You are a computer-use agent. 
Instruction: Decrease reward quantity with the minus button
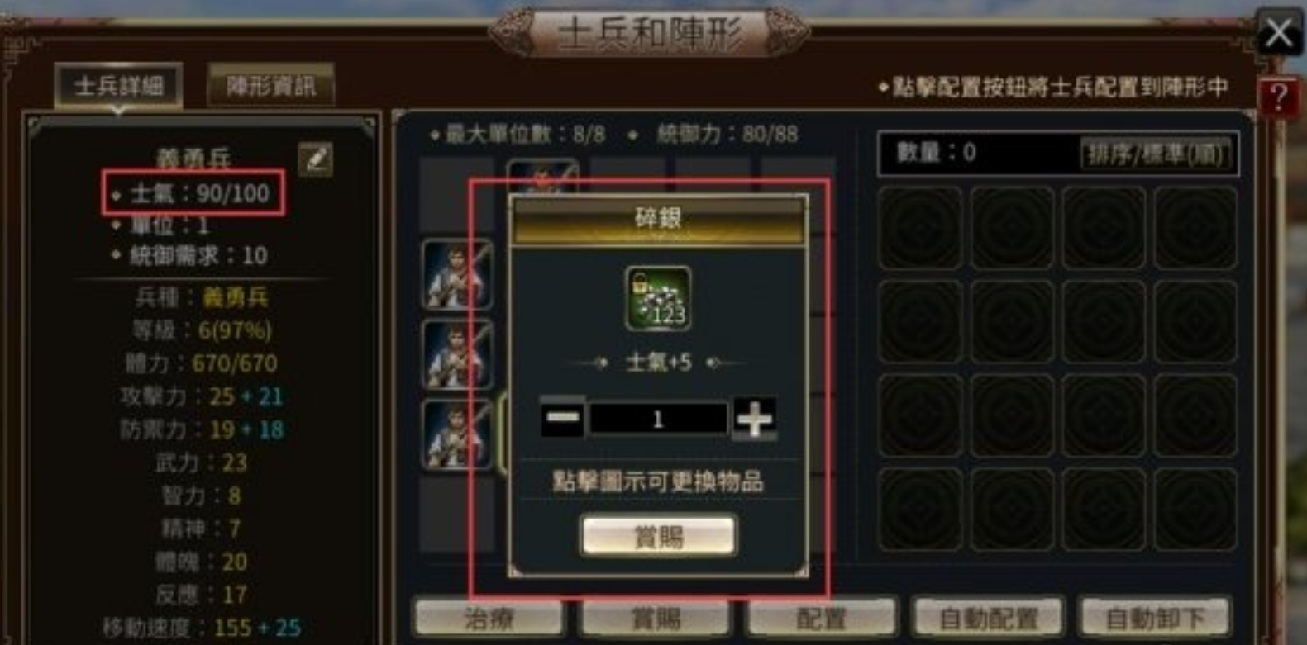point(562,418)
